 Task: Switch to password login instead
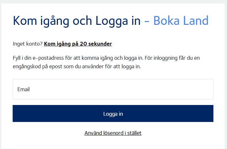pos(113,133)
